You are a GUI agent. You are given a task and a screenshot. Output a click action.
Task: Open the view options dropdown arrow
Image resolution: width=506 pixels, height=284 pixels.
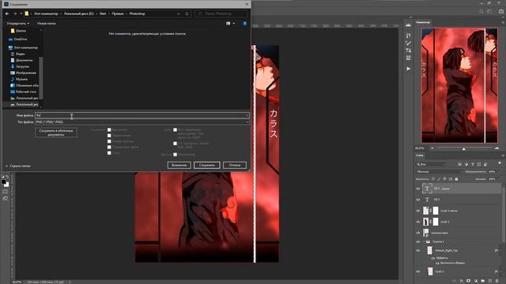click(234, 24)
